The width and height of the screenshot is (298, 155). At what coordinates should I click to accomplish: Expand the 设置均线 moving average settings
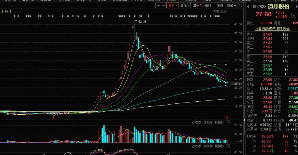coord(220,12)
